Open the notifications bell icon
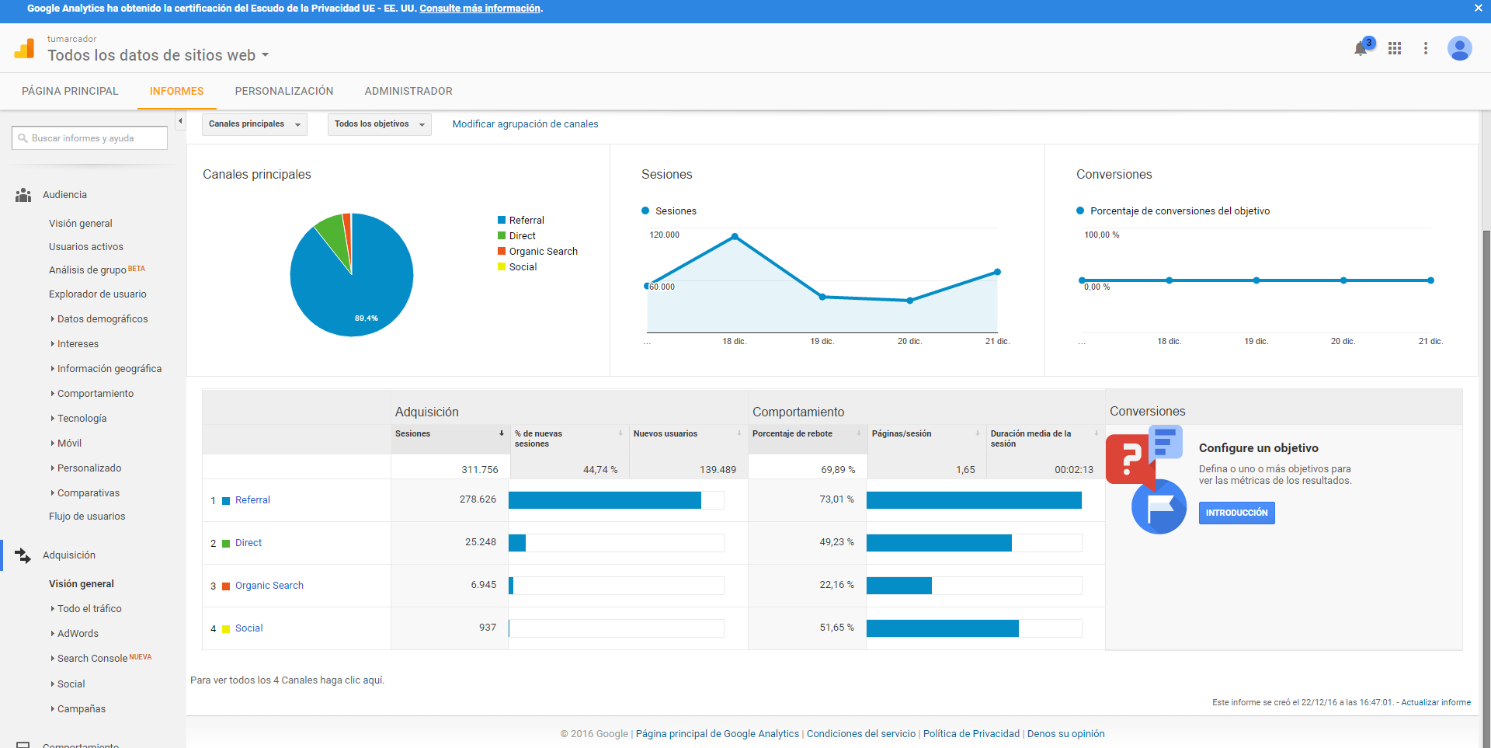This screenshot has width=1491, height=748. pos(1361,48)
